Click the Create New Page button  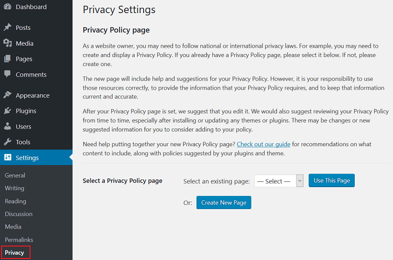pyautogui.click(x=224, y=202)
